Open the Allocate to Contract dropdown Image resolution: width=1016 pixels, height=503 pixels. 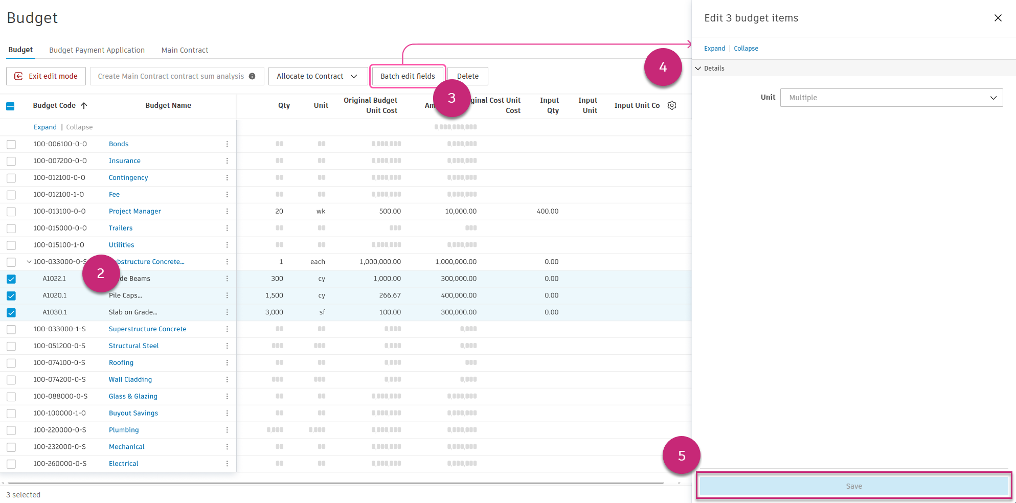[317, 76]
